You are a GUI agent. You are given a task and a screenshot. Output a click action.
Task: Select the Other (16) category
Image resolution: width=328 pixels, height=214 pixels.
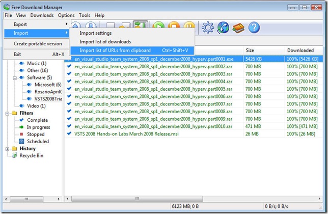point(38,70)
